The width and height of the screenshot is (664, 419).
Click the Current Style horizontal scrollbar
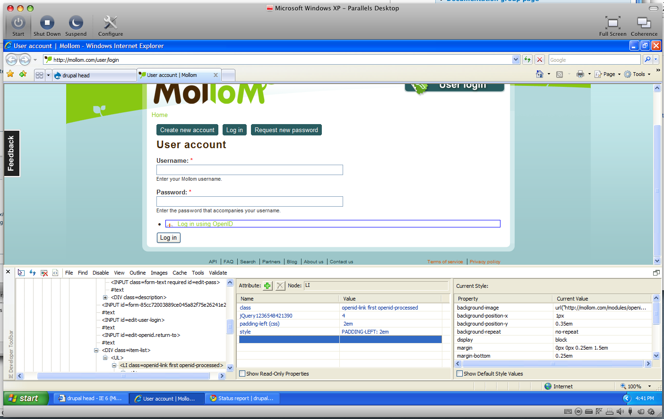(x=552, y=364)
